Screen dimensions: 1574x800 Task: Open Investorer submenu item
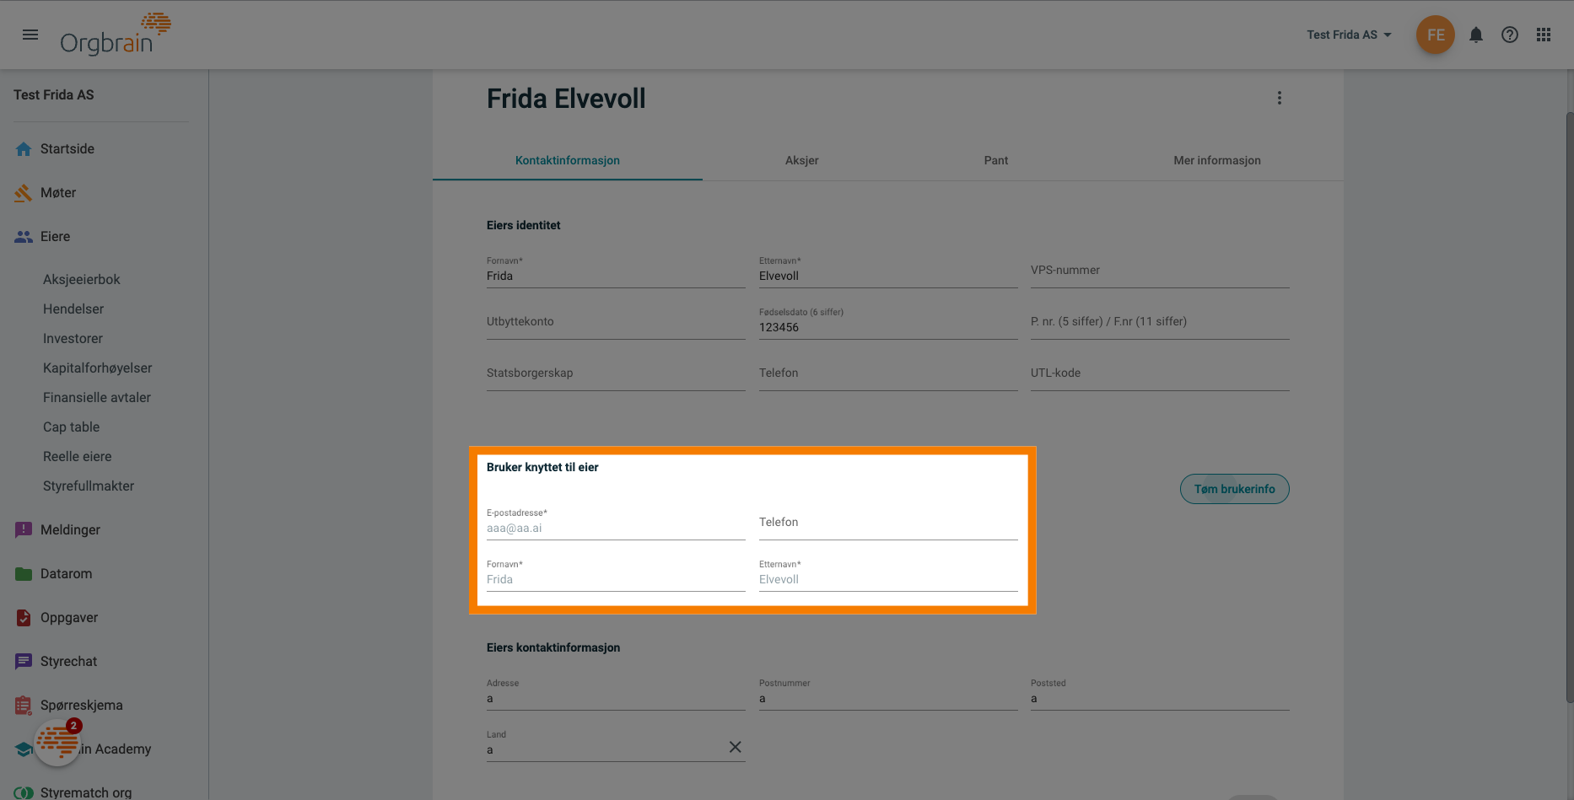(73, 339)
